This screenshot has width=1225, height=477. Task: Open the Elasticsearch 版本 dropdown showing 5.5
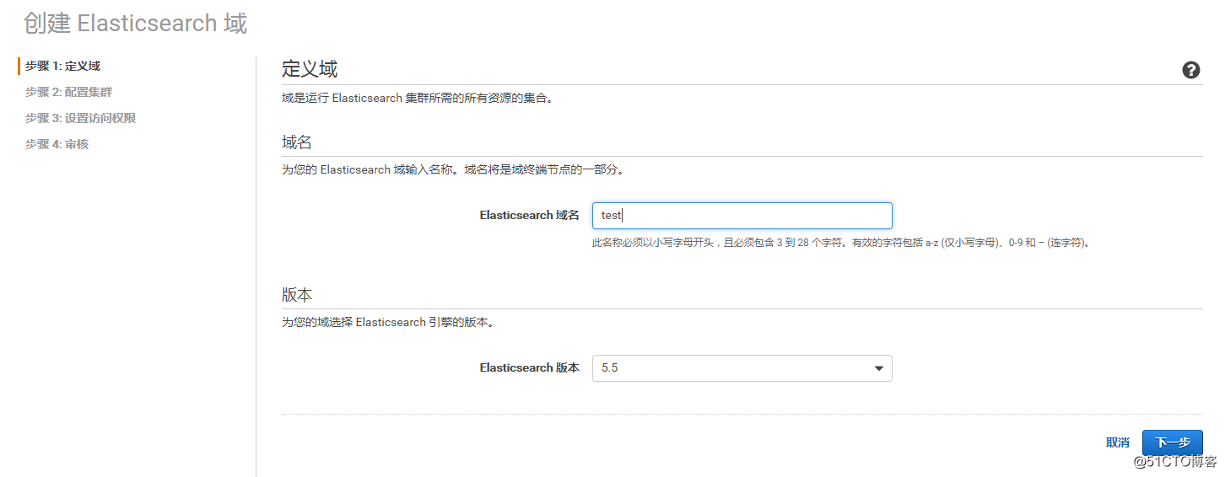point(742,368)
